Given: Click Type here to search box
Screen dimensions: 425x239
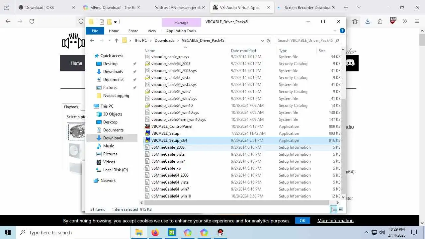Looking at the screenshot, I should [x=73, y=232].
